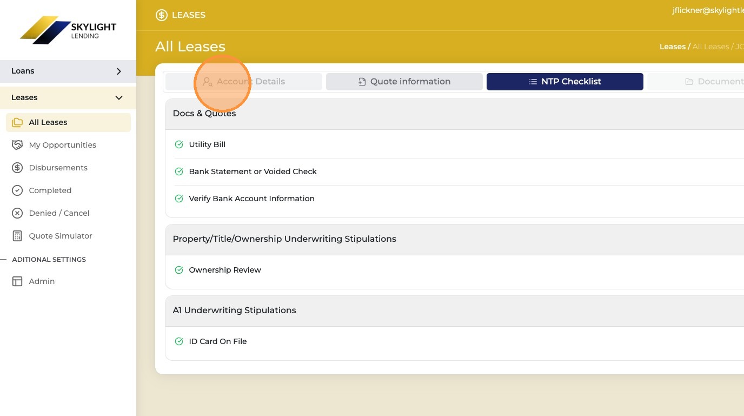Click the green check next to ID Card On File
Viewport: 744px width, 416px height.
[179, 341]
